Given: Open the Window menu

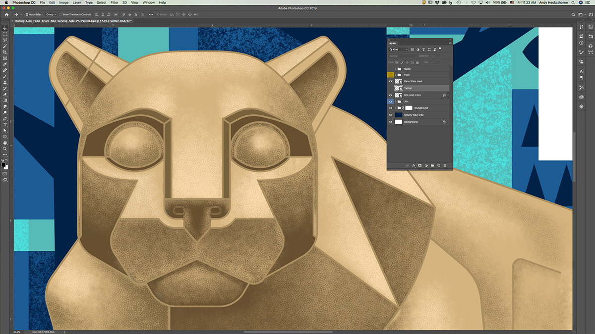Looking at the screenshot, I should coord(149,2).
